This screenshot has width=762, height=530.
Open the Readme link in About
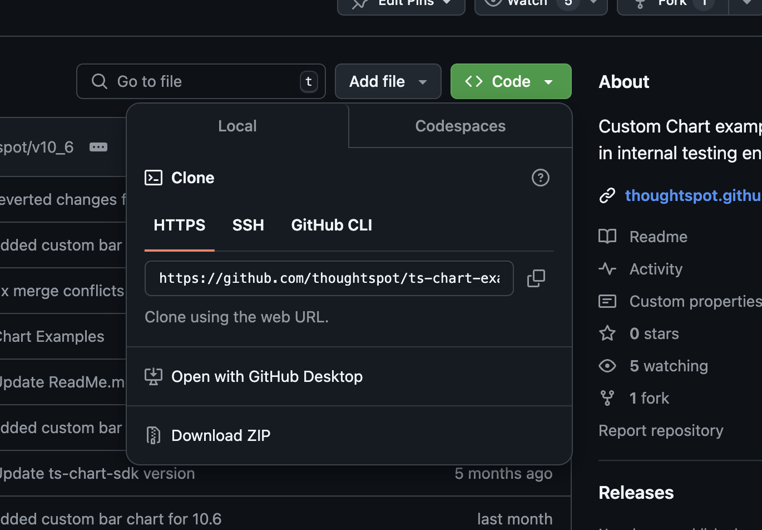659,237
